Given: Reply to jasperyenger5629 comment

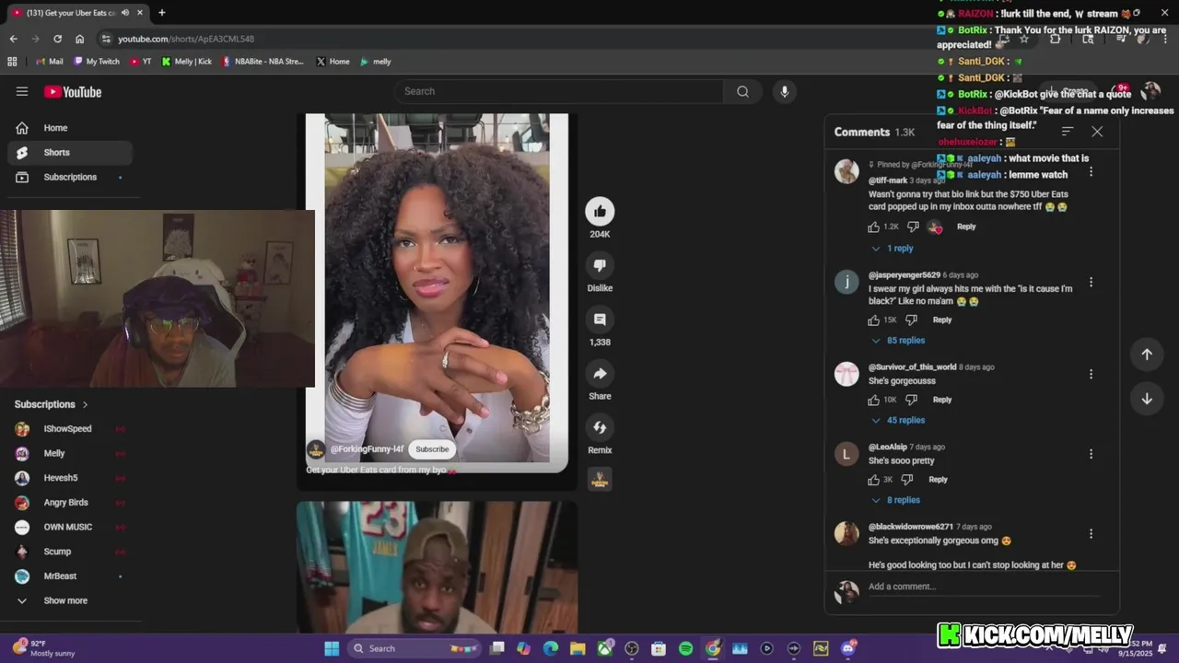Looking at the screenshot, I should click(x=942, y=320).
